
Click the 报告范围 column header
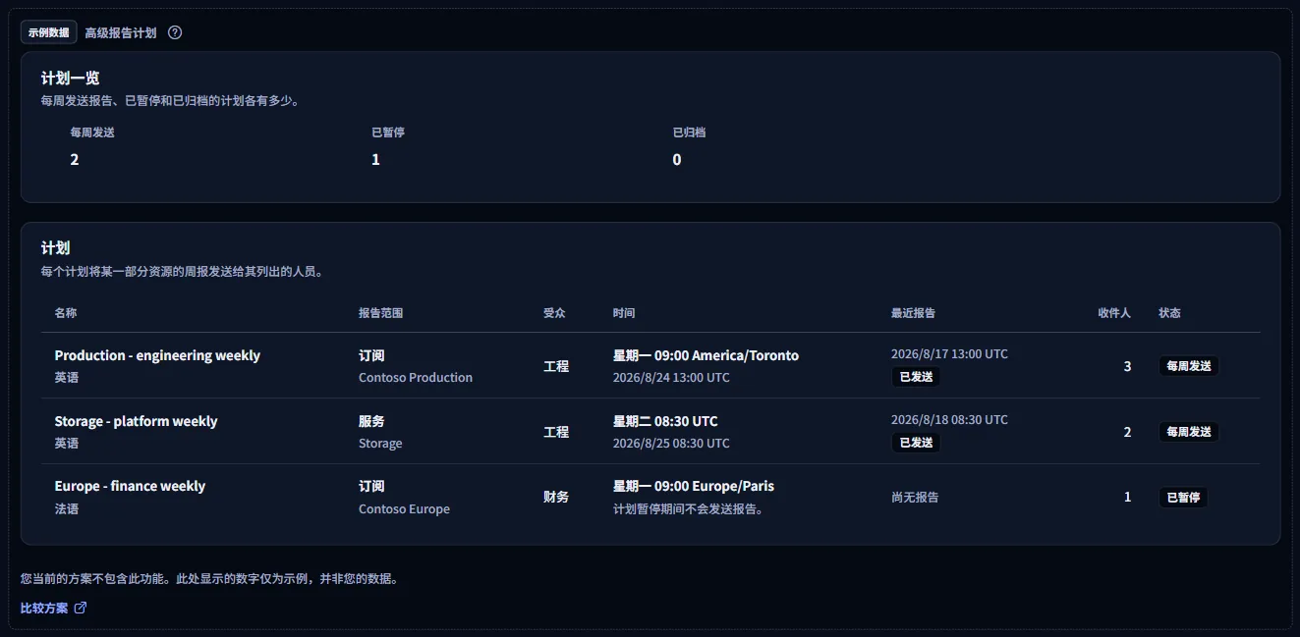coord(381,312)
